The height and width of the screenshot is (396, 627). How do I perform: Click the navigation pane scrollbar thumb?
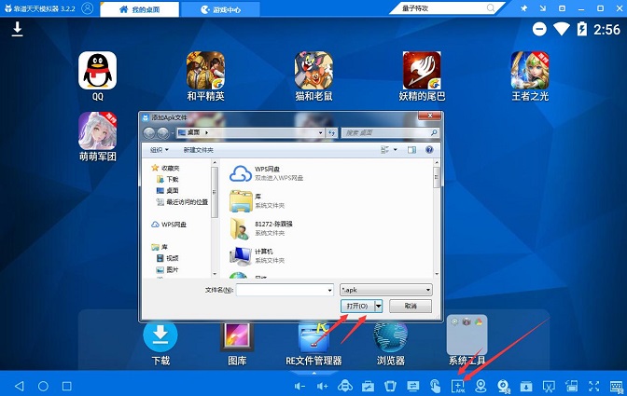click(215, 193)
